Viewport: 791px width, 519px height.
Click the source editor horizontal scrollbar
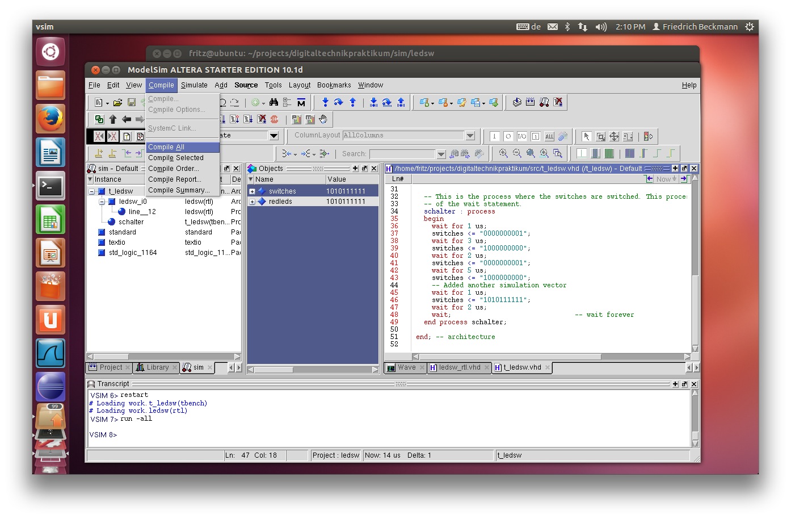tap(511, 357)
